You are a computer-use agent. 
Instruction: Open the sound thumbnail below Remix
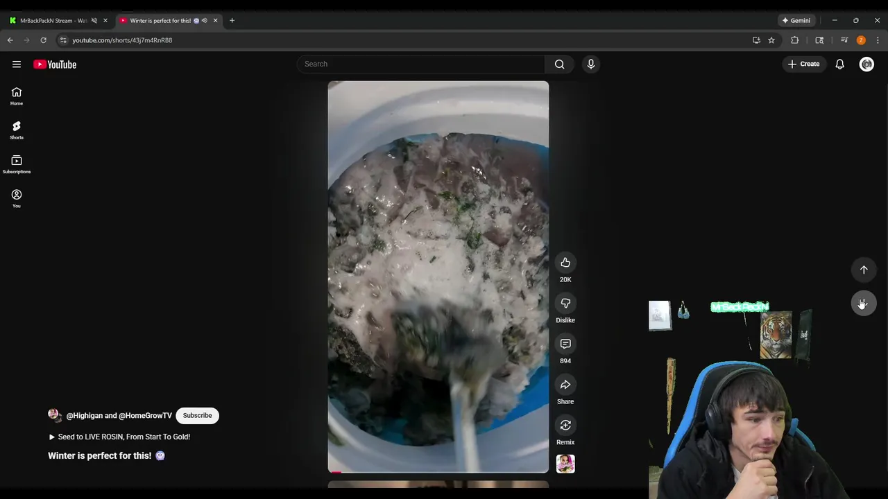point(565,464)
